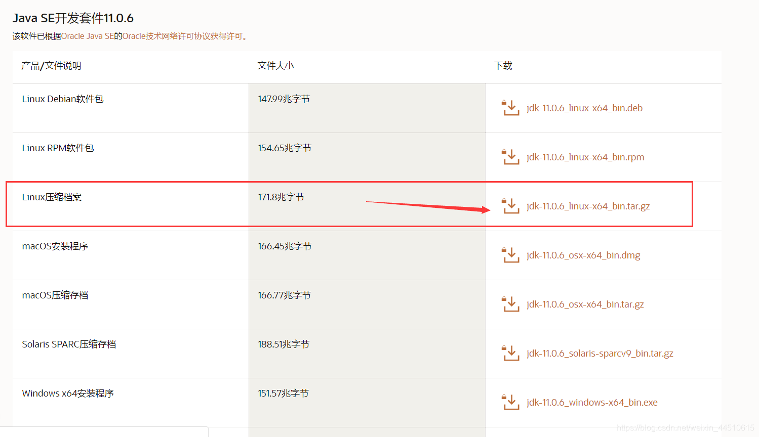Open jdk-11.0.6_osx-x64_bin.tar.gz link
Screen dimensions: 759x437
click(x=585, y=304)
